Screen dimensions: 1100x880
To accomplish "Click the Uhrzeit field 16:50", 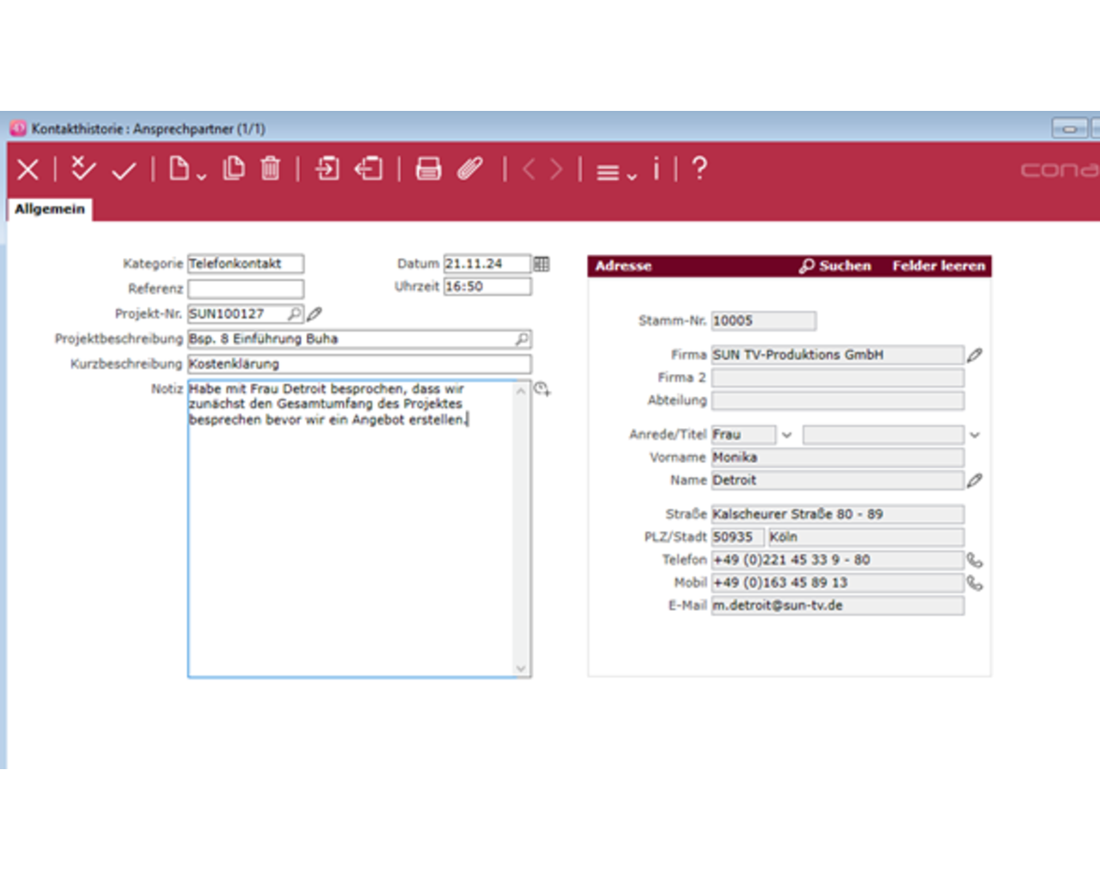I will click(x=487, y=286).
